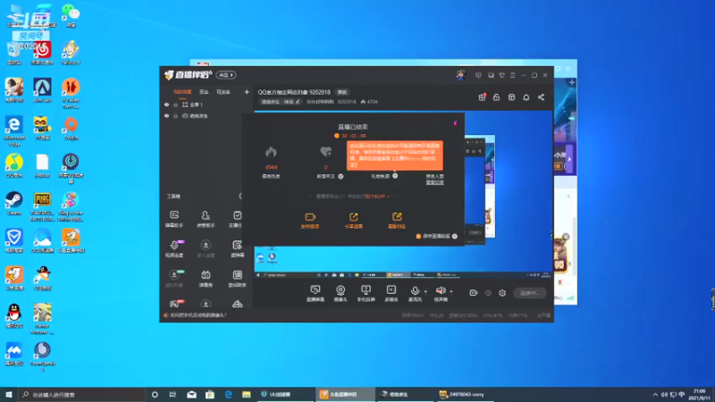Viewport: 715px width, 402px height.
Task: Open the video co-stream (视频连麦) tool
Action: (174, 248)
